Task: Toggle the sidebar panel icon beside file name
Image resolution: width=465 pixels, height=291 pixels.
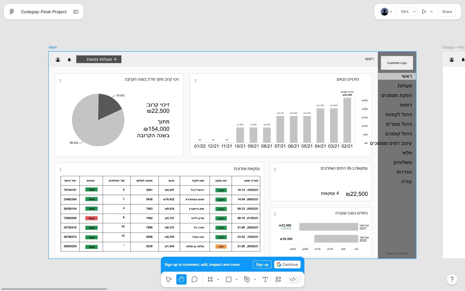Action: 76,12
